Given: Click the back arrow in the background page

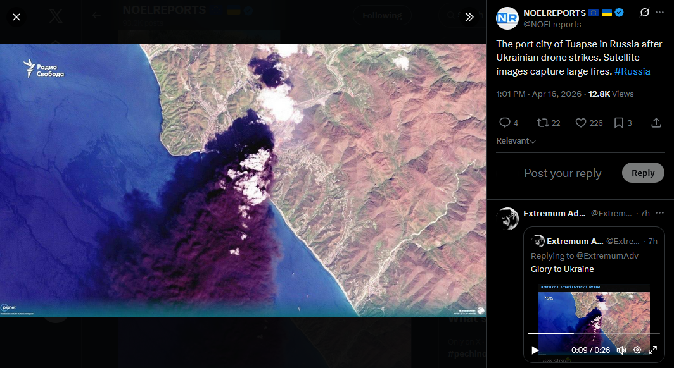Looking at the screenshot, I should (97, 15).
